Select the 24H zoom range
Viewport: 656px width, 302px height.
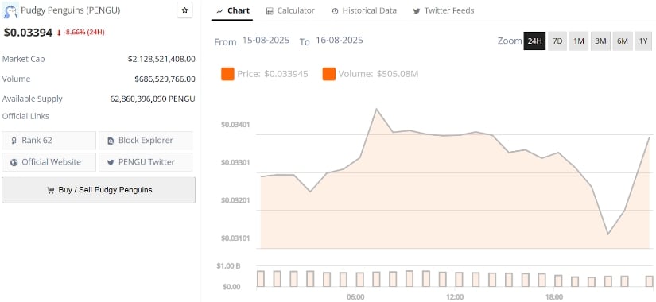(534, 41)
